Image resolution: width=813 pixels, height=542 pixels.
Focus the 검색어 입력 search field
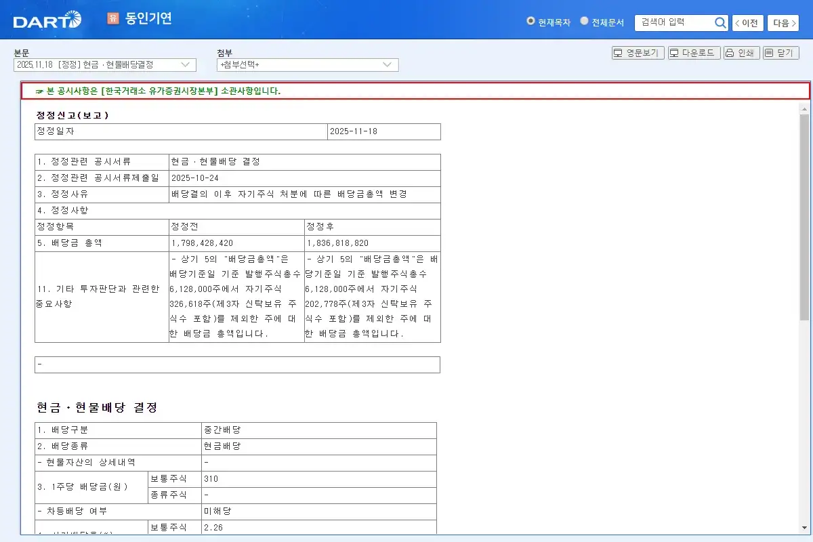(675, 22)
